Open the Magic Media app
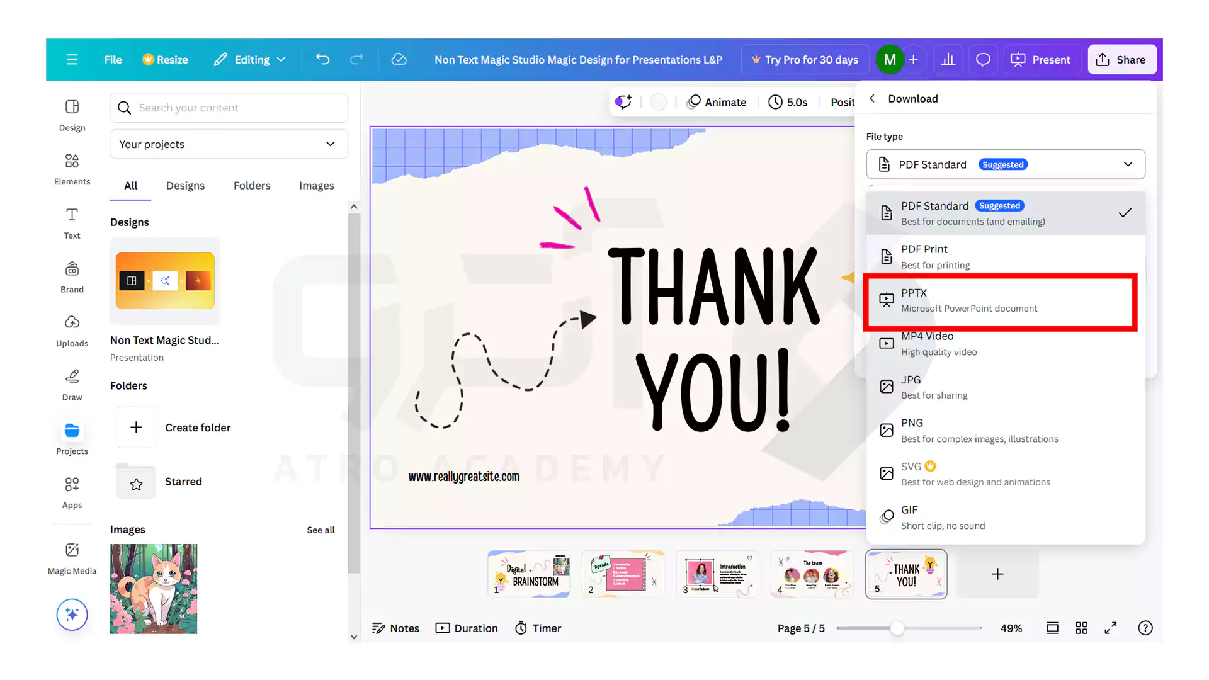This screenshot has height=680, width=1209. [x=72, y=558]
